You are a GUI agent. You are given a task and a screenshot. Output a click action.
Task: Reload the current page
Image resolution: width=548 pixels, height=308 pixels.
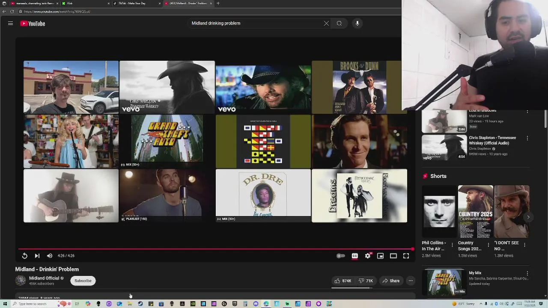pyautogui.click(x=12, y=12)
